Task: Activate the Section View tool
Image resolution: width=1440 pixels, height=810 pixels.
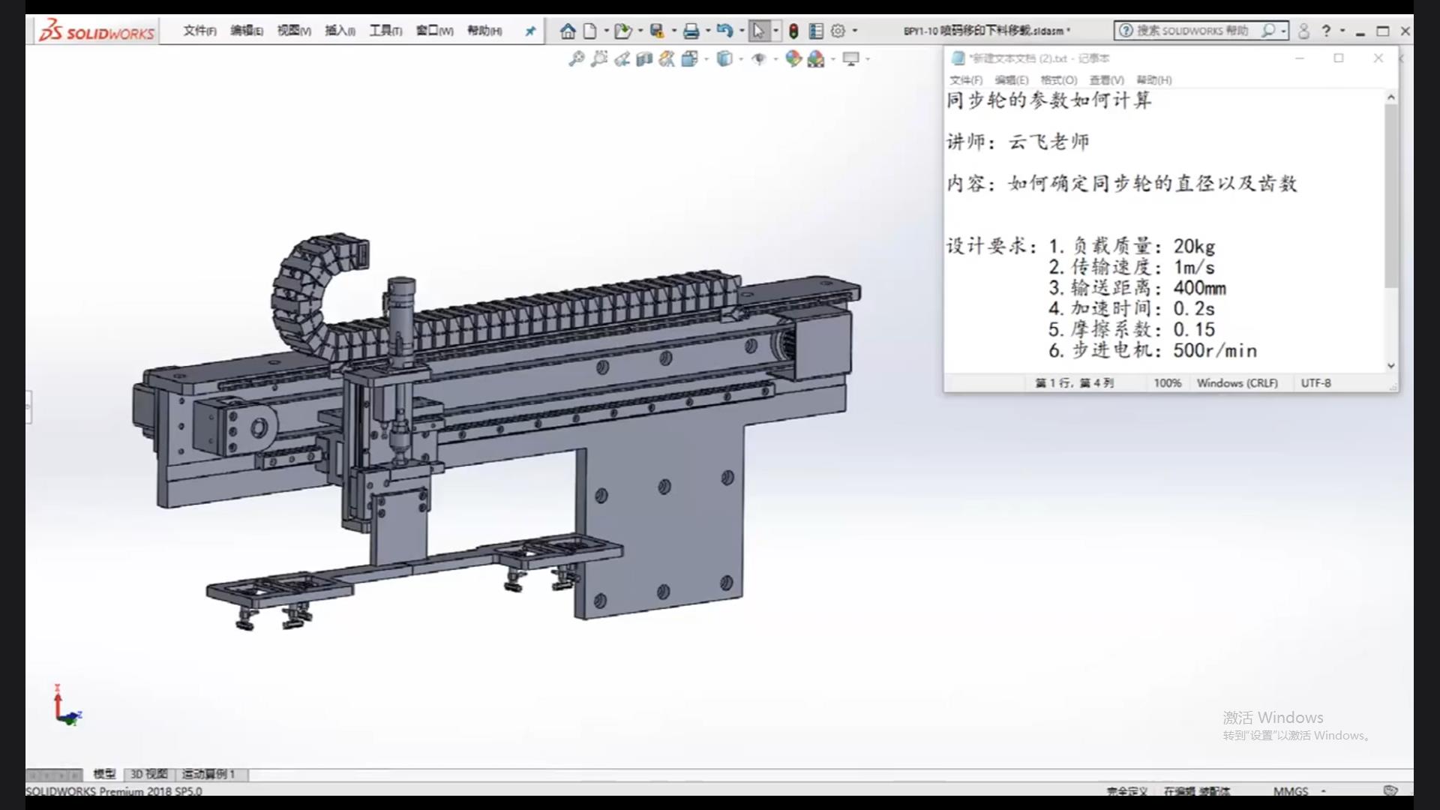Action: click(644, 58)
